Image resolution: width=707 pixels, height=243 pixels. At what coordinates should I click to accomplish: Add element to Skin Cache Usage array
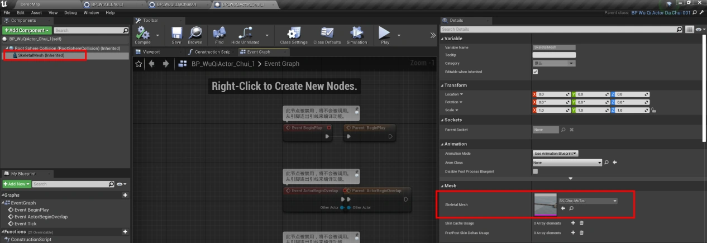point(573,223)
